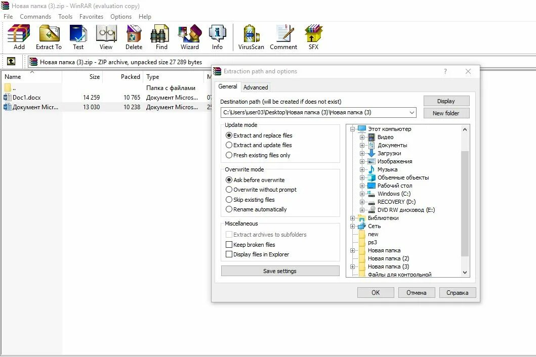Image resolution: width=536 pixels, height=357 pixels.
Task: Click the New folder button
Action: (x=446, y=113)
